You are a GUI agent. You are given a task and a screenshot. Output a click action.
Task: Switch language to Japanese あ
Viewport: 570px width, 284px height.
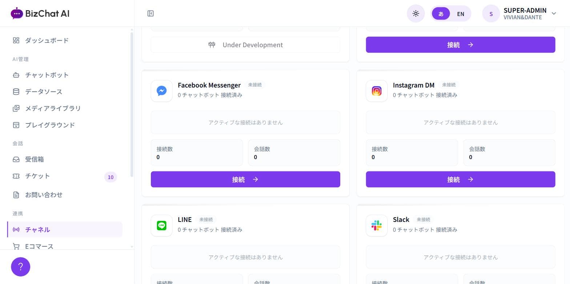pos(441,14)
